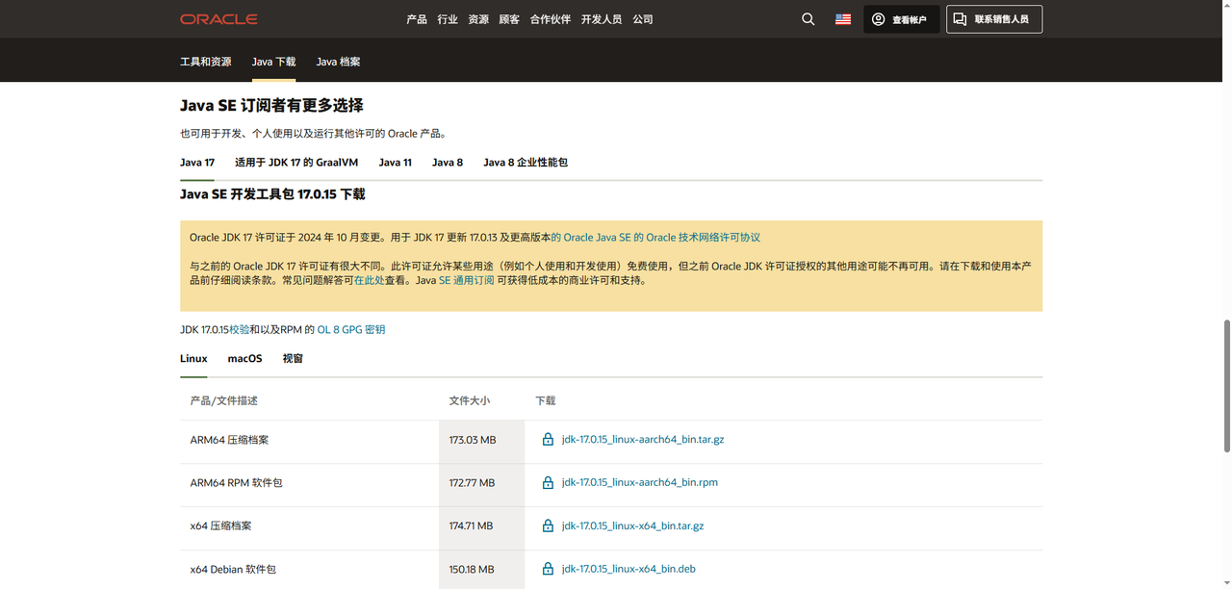The image size is (1232, 589).
Task: Click ARM64 压缩档案 row description
Action: point(229,440)
